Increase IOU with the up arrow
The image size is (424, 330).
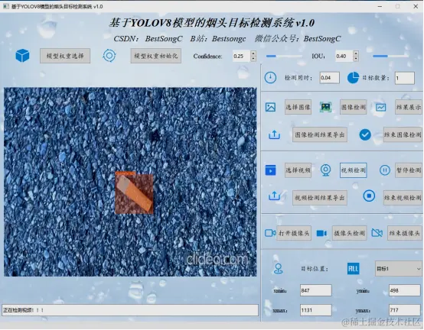(356, 53)
